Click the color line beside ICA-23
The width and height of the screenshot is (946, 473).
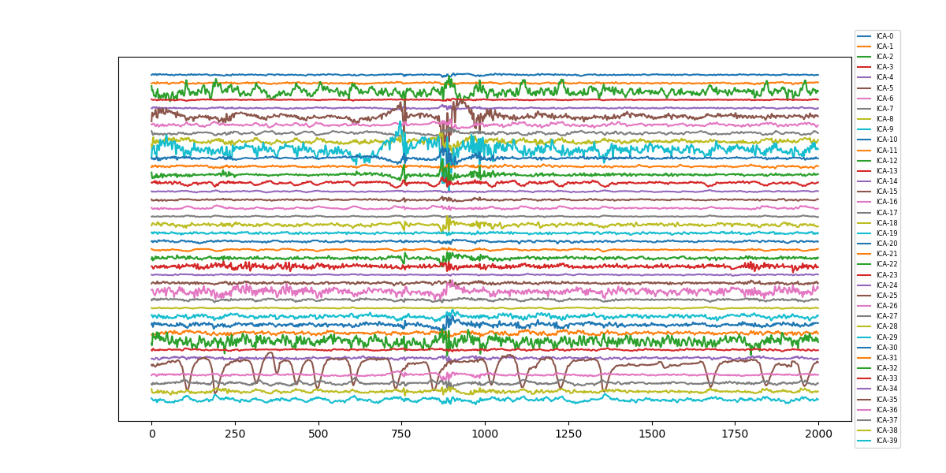865,275
